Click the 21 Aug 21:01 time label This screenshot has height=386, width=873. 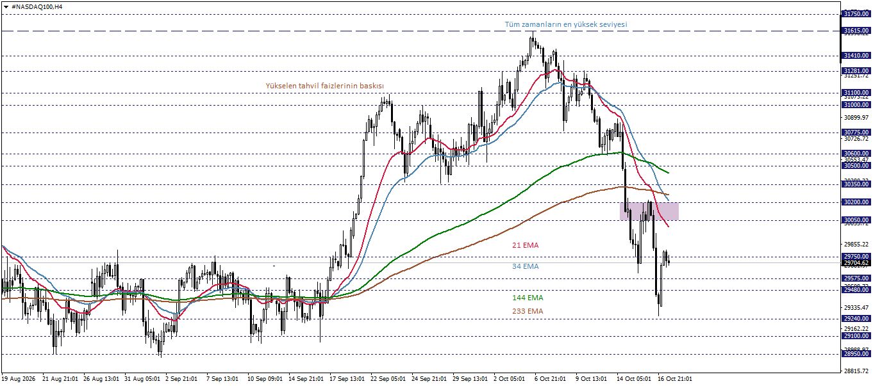click(x=60, y=379)
